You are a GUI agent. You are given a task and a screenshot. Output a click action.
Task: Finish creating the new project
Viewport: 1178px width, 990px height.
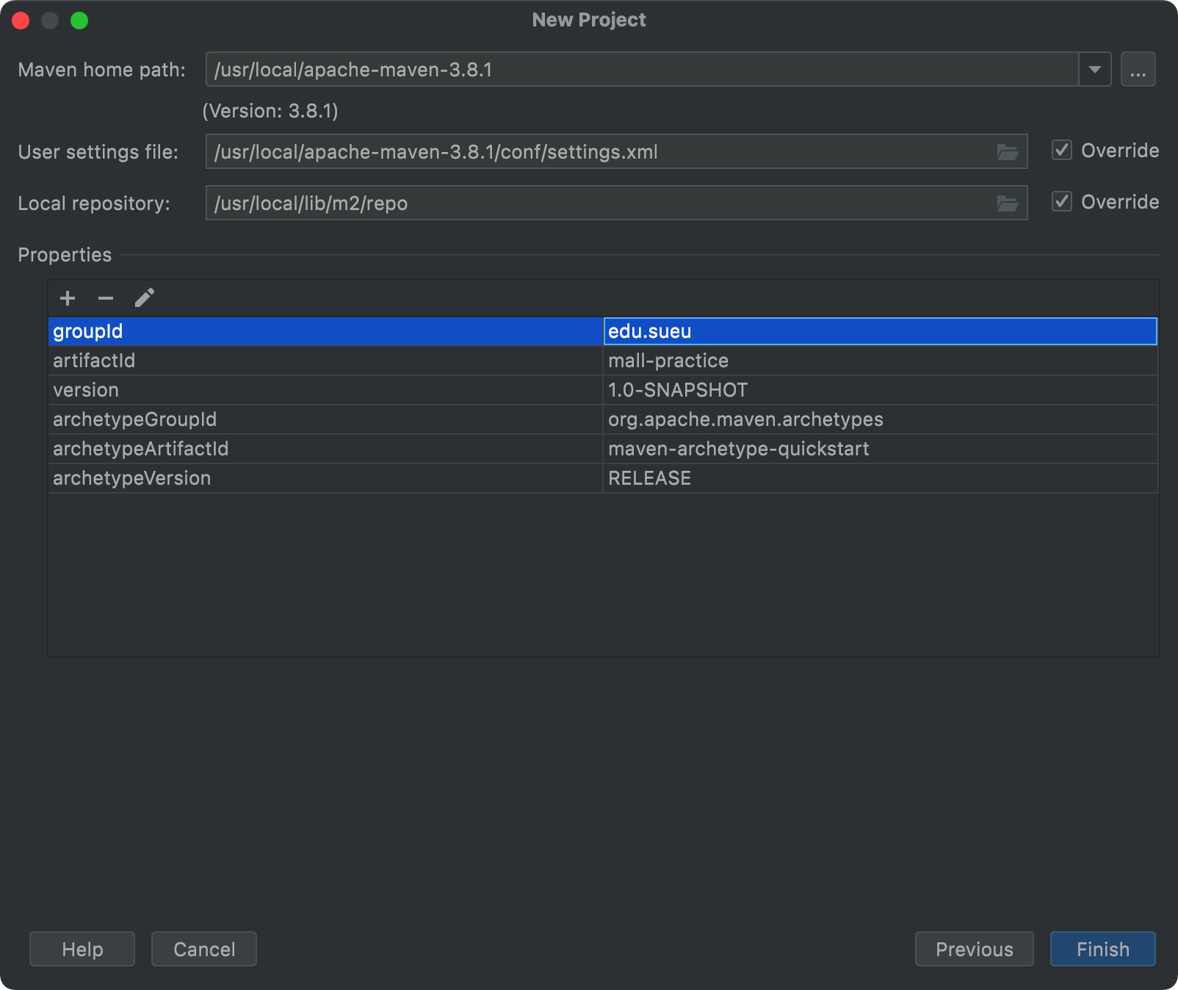[1102, 949]
